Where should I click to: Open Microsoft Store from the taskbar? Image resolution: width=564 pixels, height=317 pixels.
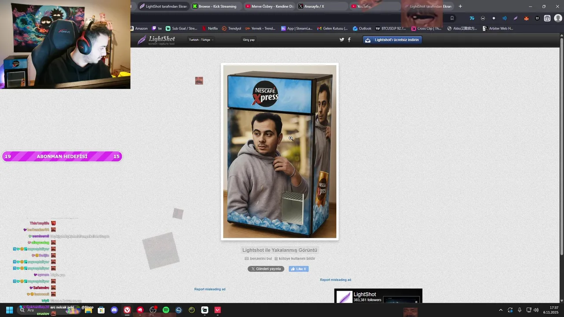pyautogui.click(x=101, y=310)
